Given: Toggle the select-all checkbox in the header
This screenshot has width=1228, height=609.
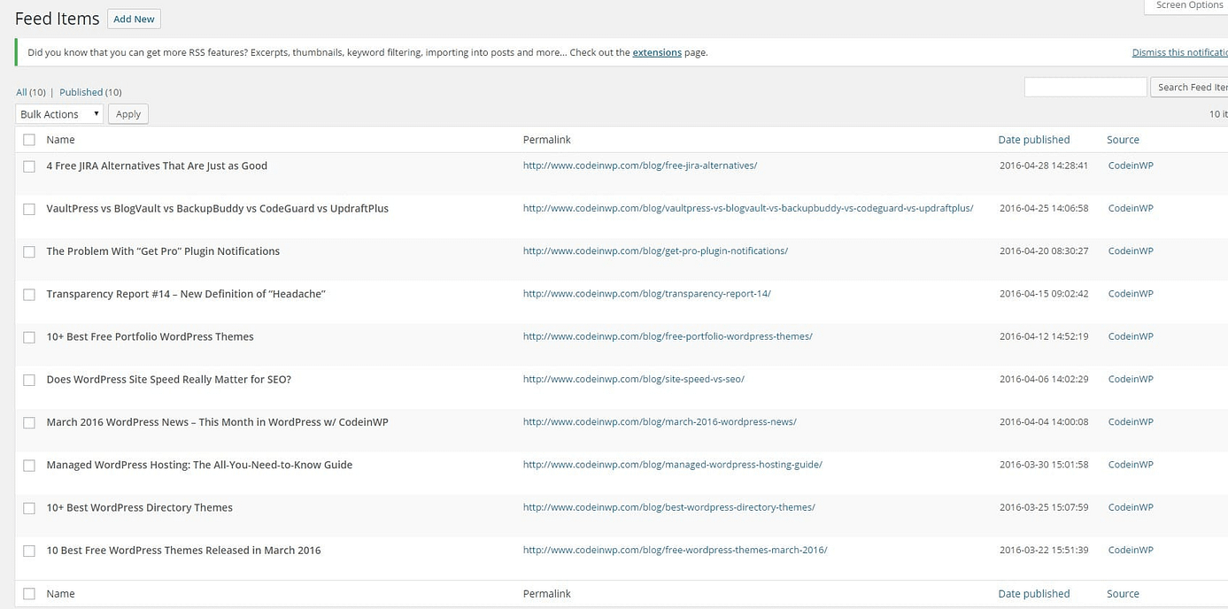Looking at the screenshot, I should tap(29, 140).
